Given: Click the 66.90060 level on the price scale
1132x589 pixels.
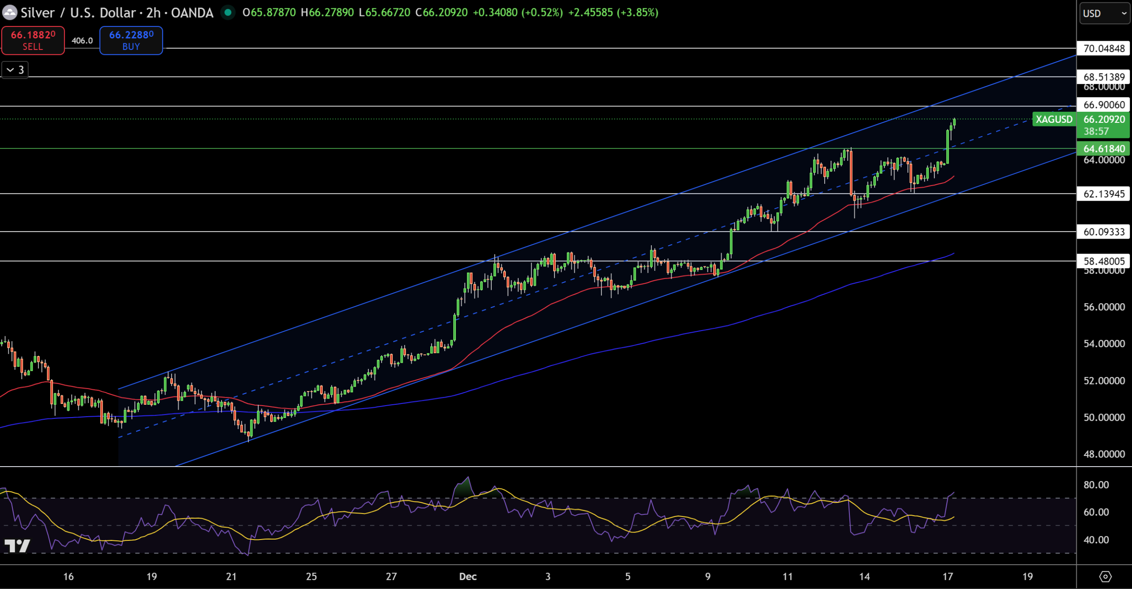Looking at the screenshot, I should click(1104, 105).
